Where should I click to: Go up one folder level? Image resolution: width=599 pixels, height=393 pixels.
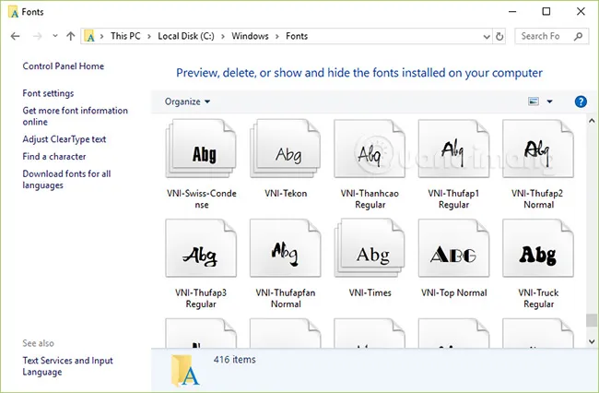point(71,36)
